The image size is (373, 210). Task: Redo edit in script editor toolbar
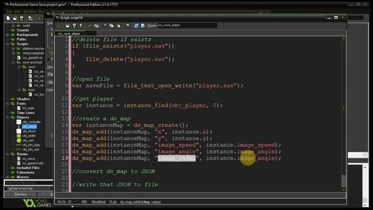96,26
